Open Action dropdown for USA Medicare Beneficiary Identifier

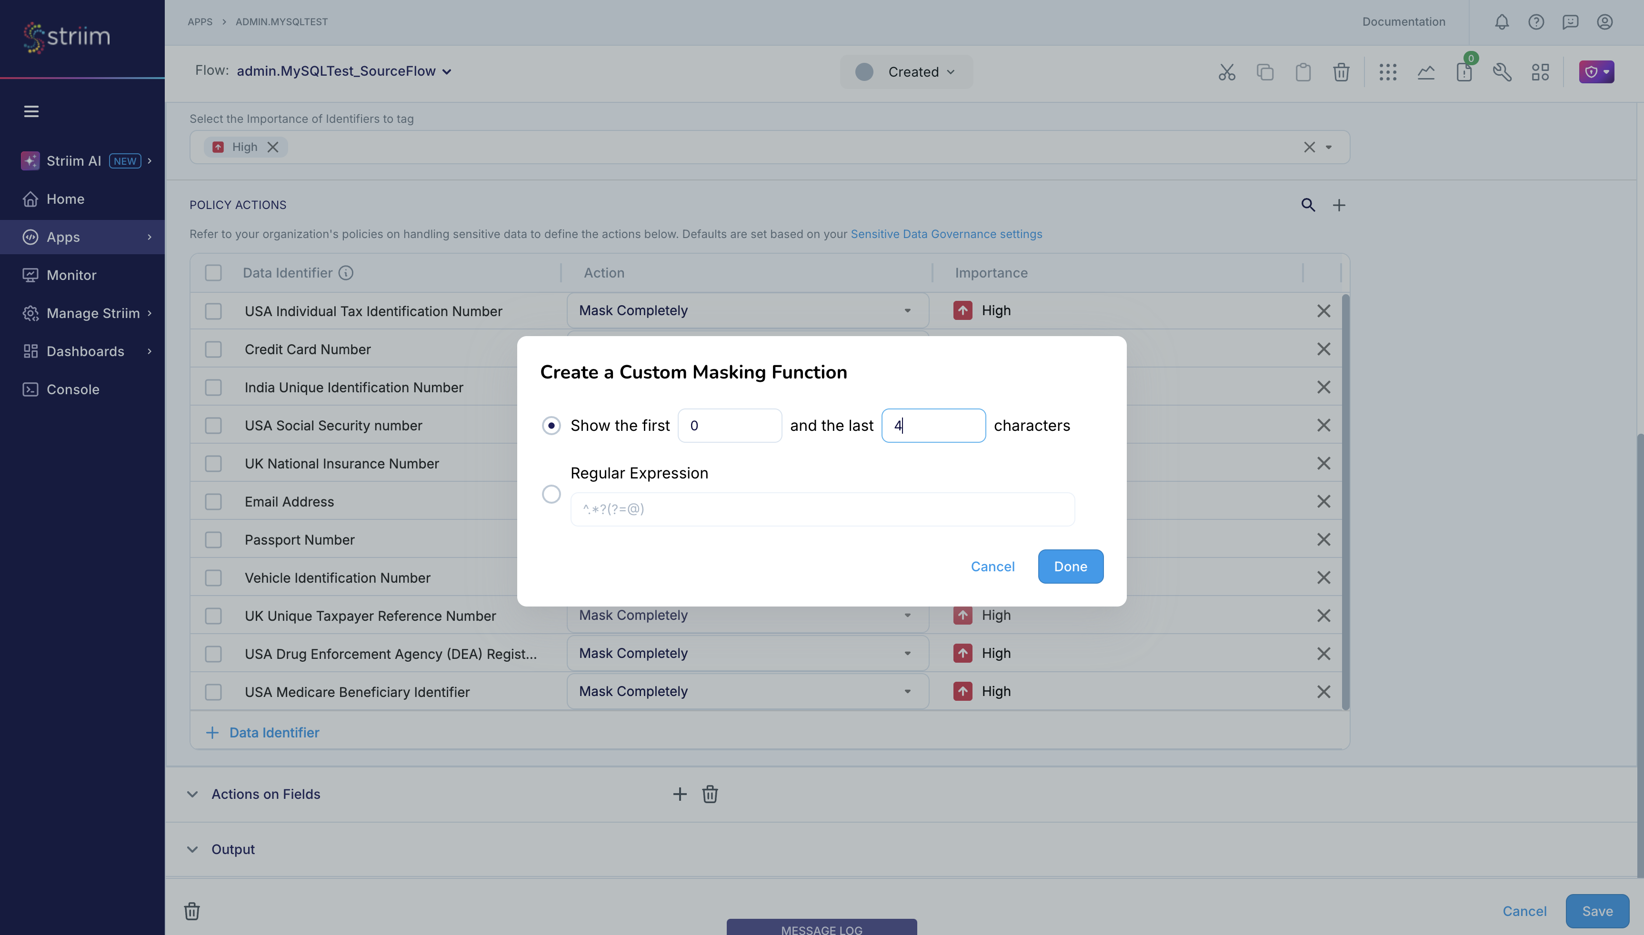[747, 691]
